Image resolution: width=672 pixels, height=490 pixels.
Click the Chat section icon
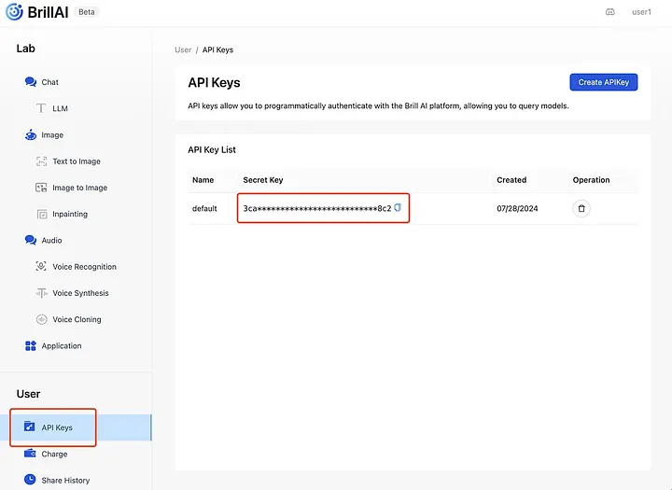(31, 82)
